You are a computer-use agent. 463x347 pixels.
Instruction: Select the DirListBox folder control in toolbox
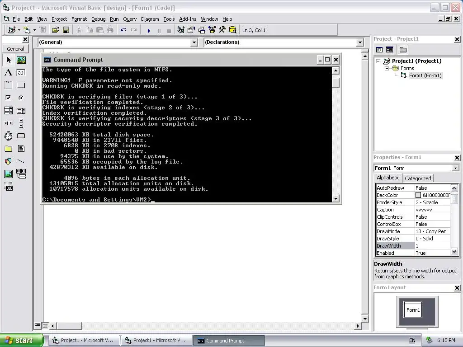pyautogui.click(x=9, y=148)
